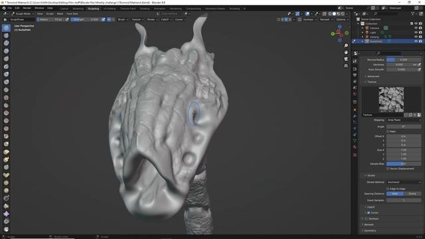Viewport: 425px width, 239px height.
Task: Open the Texture dropdown in header
Action: click(x=137, y=19)
